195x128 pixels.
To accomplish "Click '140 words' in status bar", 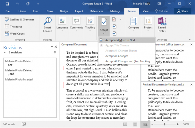I will coord(9,124).
